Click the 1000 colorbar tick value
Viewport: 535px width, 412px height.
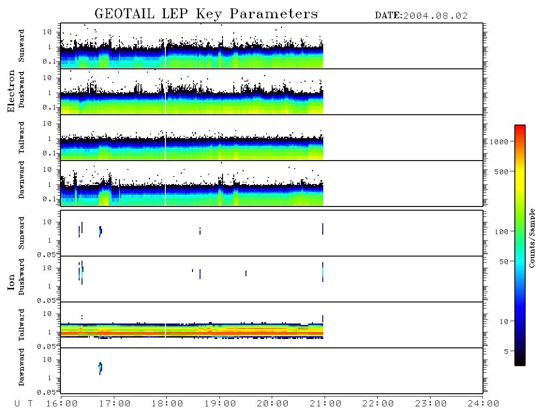point(499,142)
